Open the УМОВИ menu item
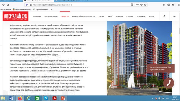 [101, 17]
